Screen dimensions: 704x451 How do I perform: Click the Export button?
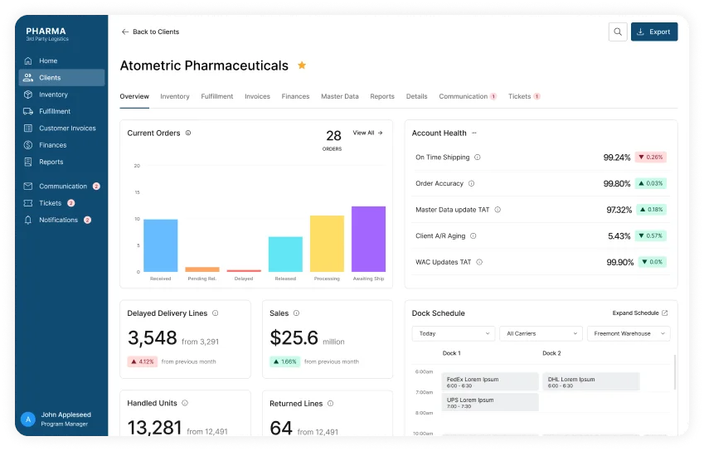click(653, 32)
